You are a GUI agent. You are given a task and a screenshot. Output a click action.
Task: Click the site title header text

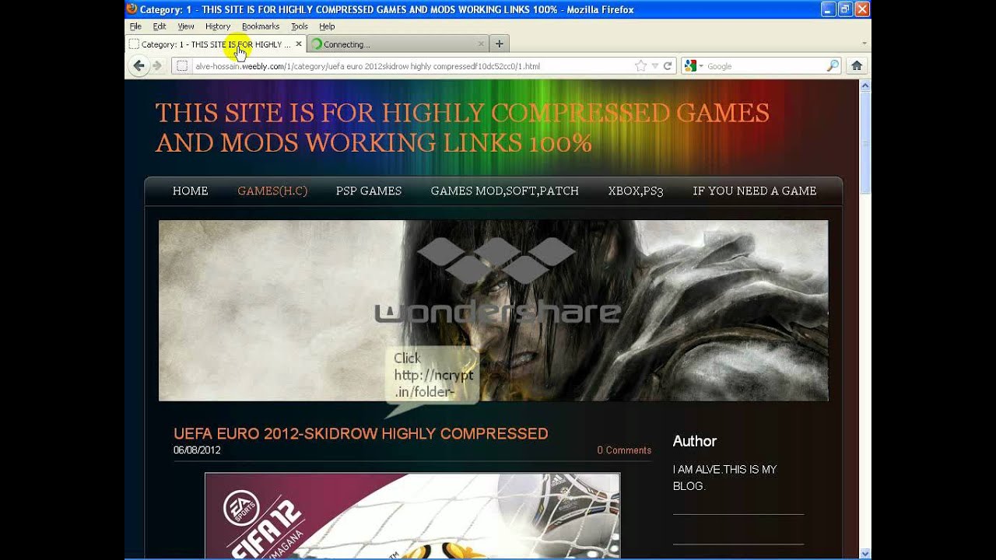(462, 128)
